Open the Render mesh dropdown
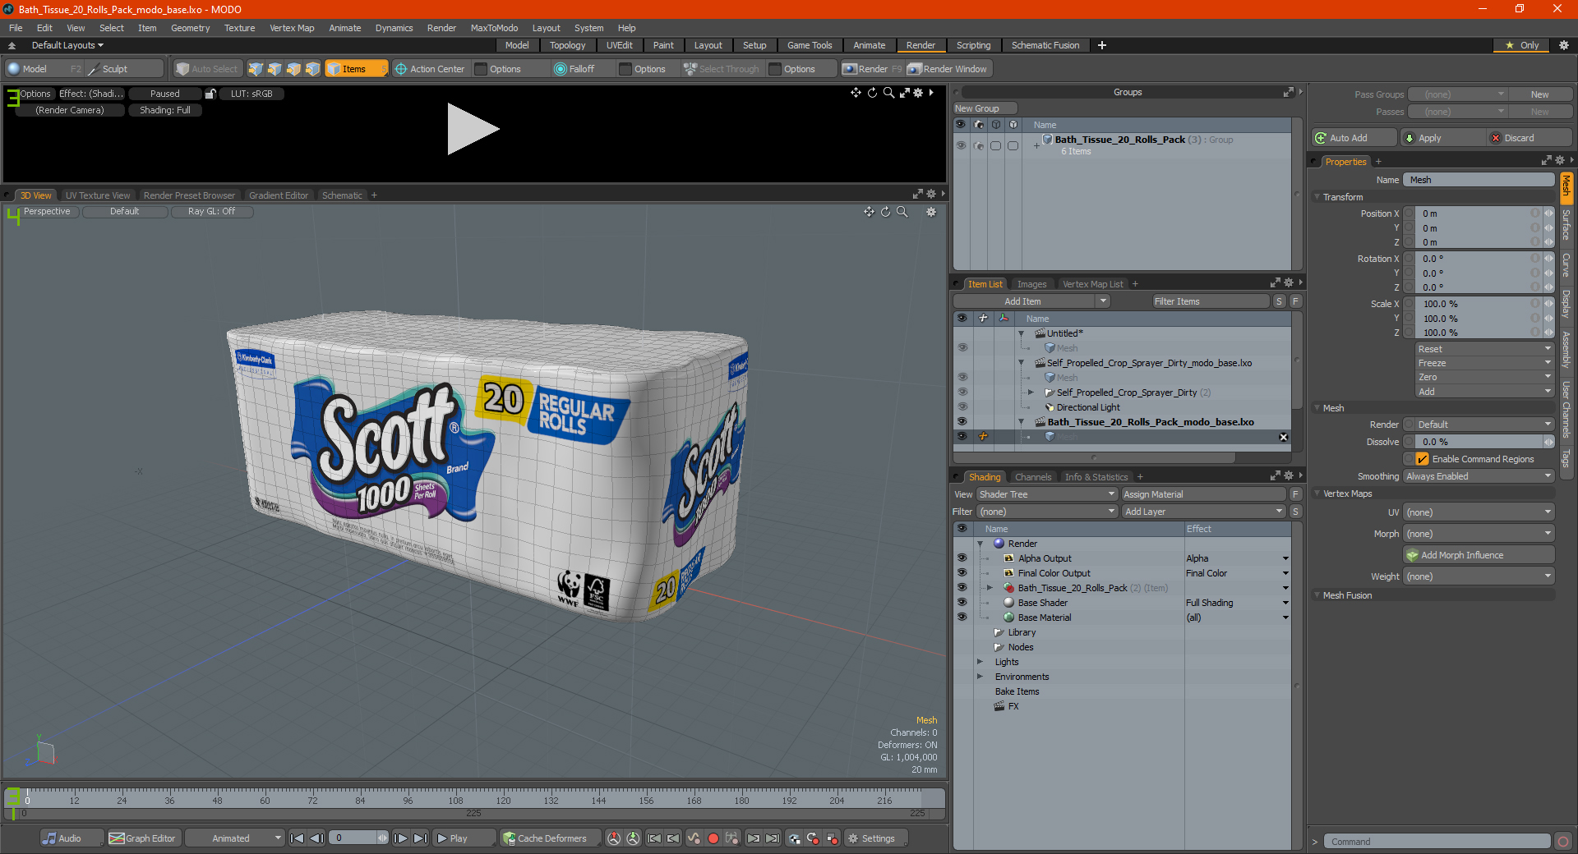This screenshot has width=1578, height=854. click(1479, 425)
